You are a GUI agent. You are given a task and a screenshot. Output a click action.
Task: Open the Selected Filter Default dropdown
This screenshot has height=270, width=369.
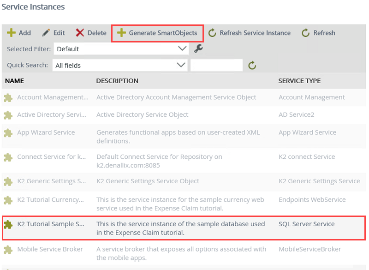point(121,49)
